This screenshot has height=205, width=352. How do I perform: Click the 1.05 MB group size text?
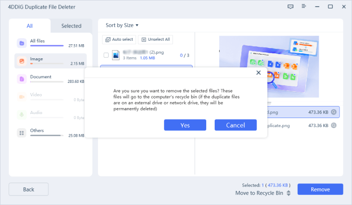tap(147, 58)
